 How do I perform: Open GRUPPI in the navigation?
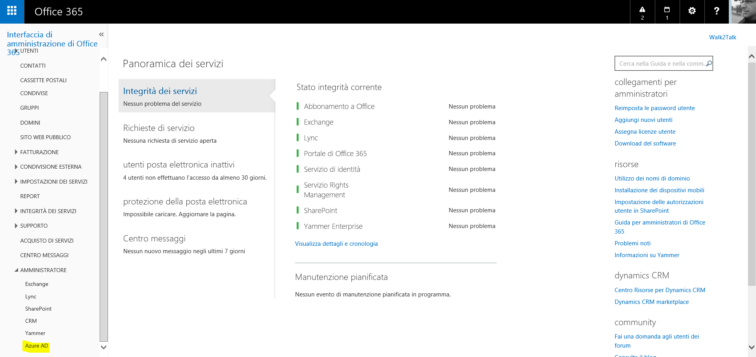pyautogui.click(x=30, y=108)
